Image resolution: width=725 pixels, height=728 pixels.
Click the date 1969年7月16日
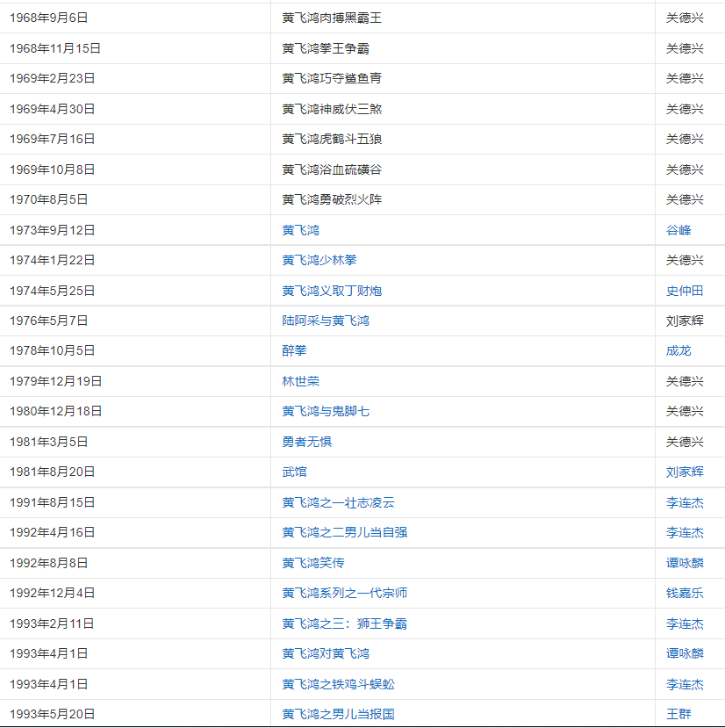[x=52, y=140]
